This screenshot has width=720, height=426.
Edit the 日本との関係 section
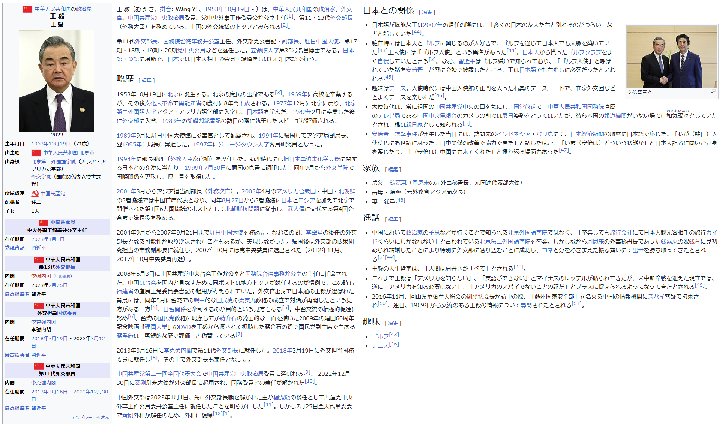pyautogui.click(x=427, y=12)
